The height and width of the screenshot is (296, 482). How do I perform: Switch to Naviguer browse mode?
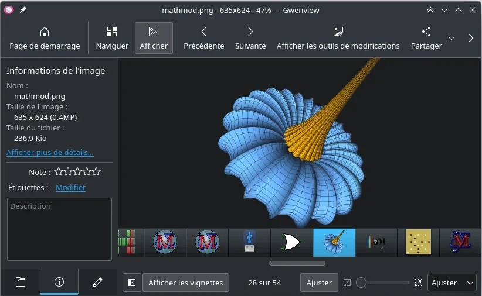(112, 38)
